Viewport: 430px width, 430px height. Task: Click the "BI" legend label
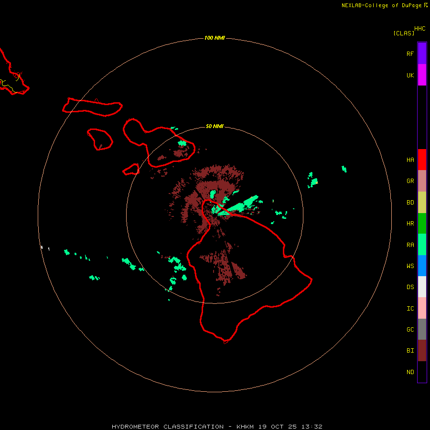tap(410, 351)
